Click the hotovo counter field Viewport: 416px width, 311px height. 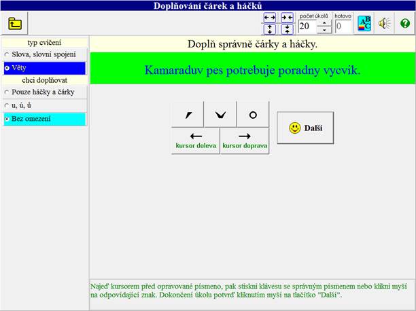coord(343,26)
